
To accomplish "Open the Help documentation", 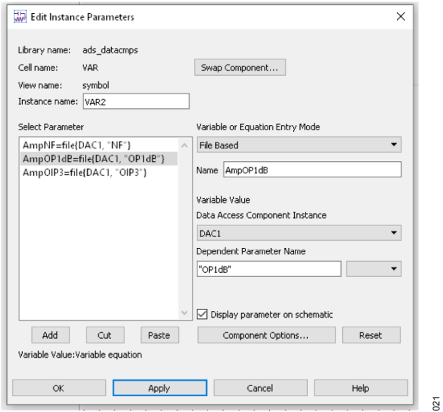I will pyautogui.click(x=361, y=388).
